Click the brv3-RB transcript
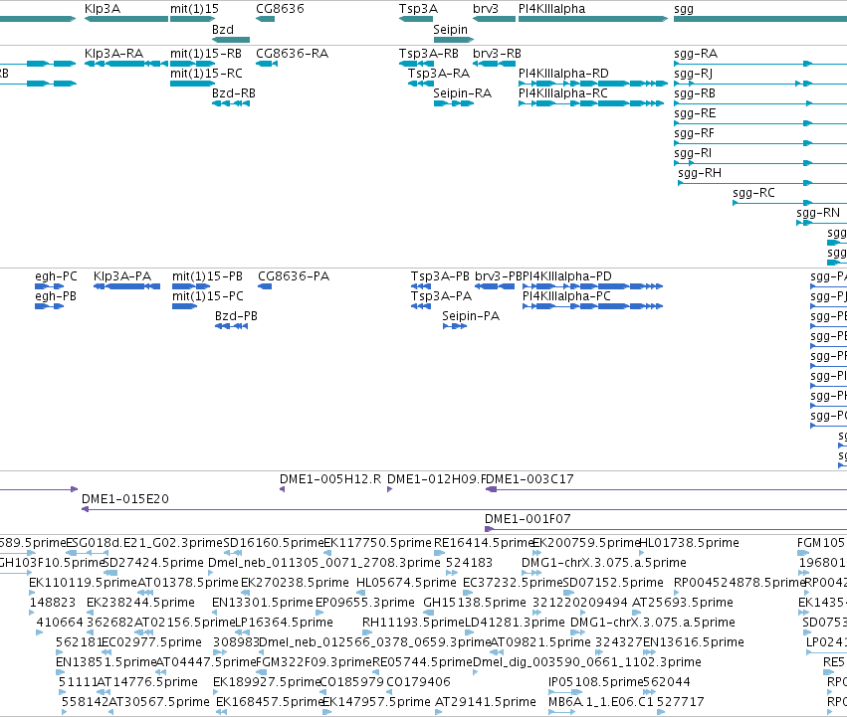 pyautogui.click(x=495, y=64)
